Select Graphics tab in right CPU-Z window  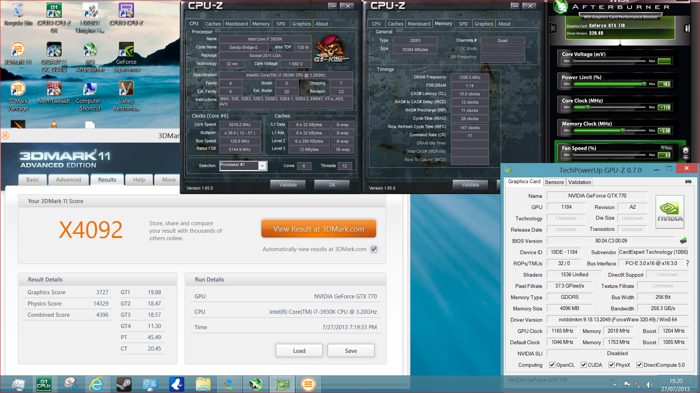(x=484, y=24)
